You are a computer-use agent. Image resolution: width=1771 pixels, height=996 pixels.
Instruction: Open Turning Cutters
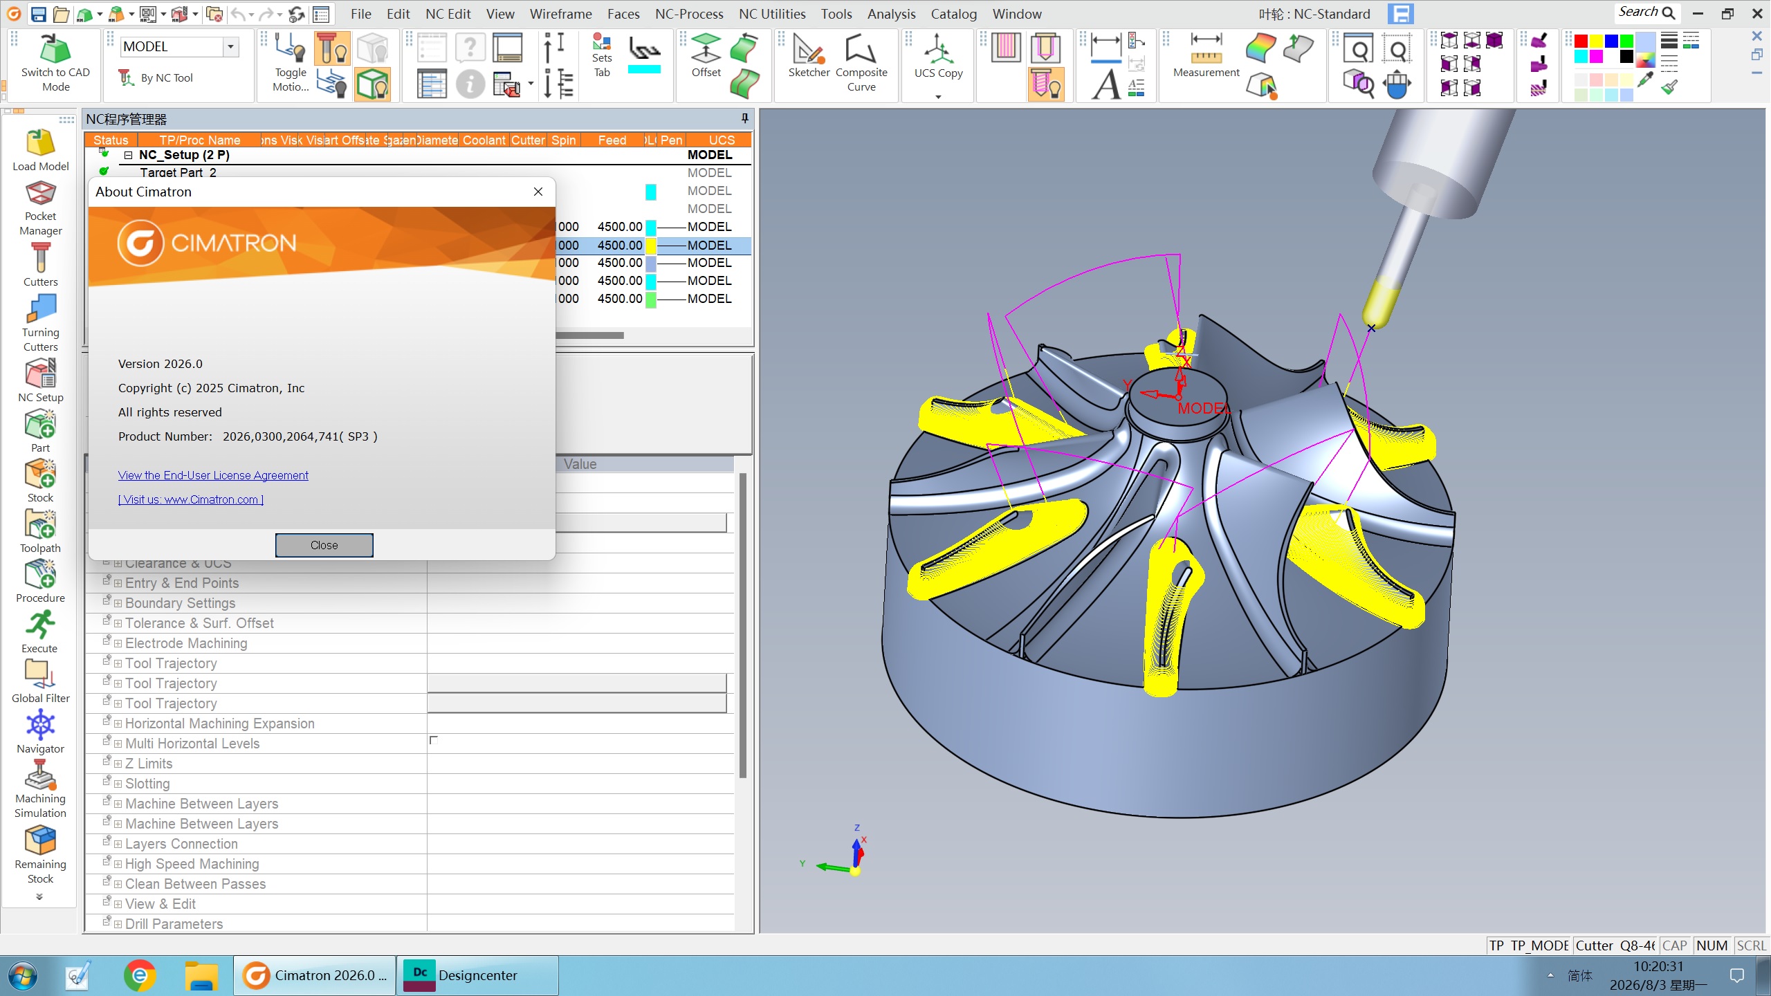(40, 323)
